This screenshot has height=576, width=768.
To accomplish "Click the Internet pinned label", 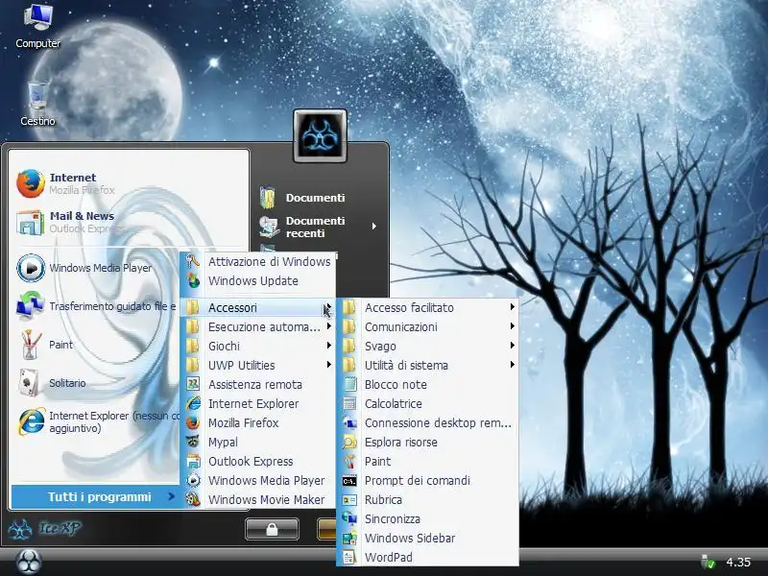I will (x=73, y=178).
